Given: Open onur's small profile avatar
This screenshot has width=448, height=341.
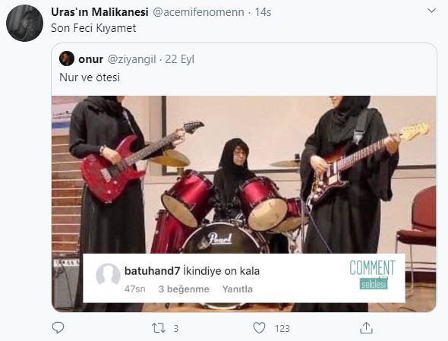Looking at the screenshot, I should point(67,58).
